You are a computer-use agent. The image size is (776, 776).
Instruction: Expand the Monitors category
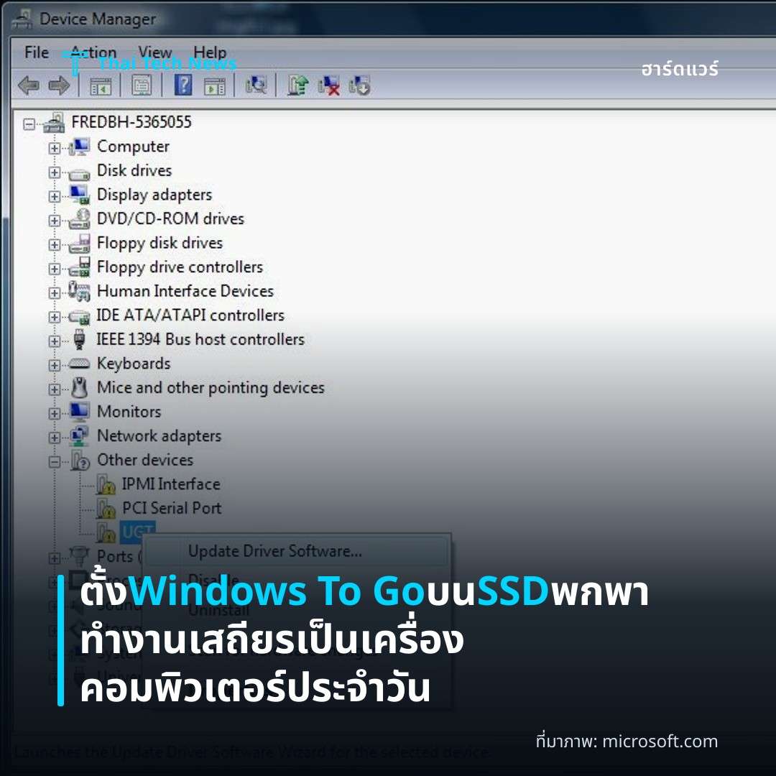click(55, 414)
